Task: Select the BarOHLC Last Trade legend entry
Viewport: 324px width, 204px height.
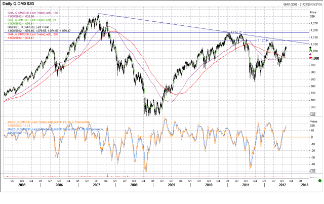Action: (24, 26)
